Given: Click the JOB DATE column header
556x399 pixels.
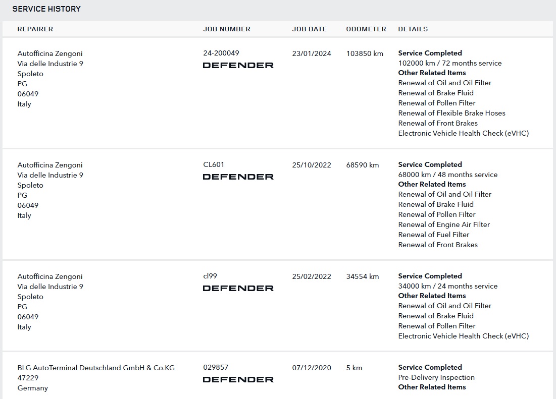Looking at the screenshot, I should (310, 29).
